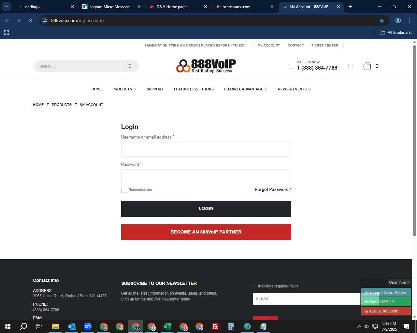Open Featured Solutions menu item
This screenshot has width=417, height=333.
(194, 89)
